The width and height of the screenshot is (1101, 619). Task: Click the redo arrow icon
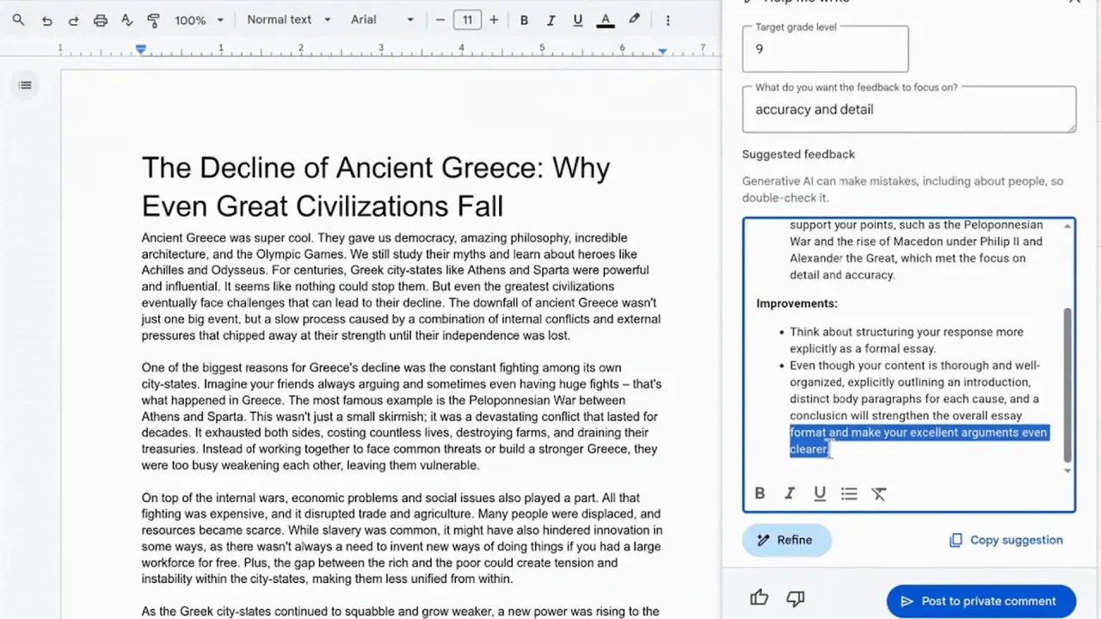[x=73, y=20]
